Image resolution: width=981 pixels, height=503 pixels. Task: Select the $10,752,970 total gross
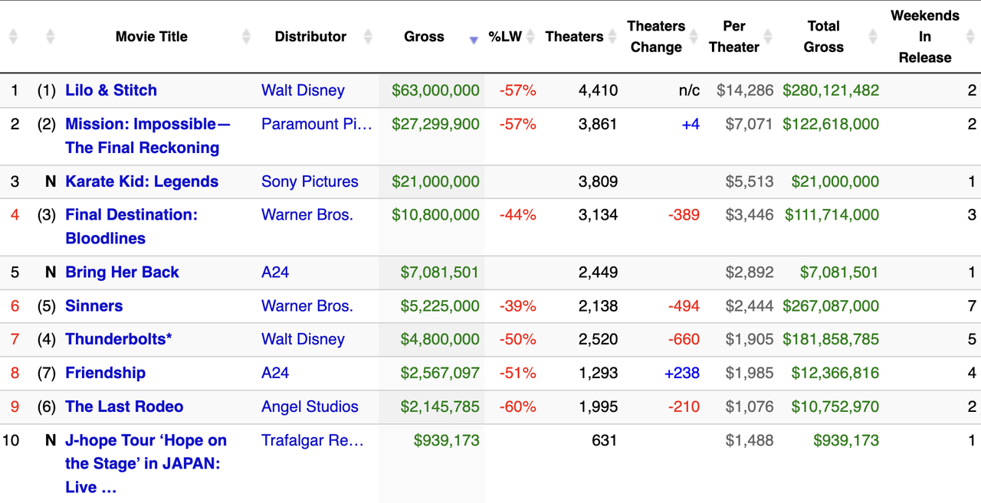[x=835, y=407]
